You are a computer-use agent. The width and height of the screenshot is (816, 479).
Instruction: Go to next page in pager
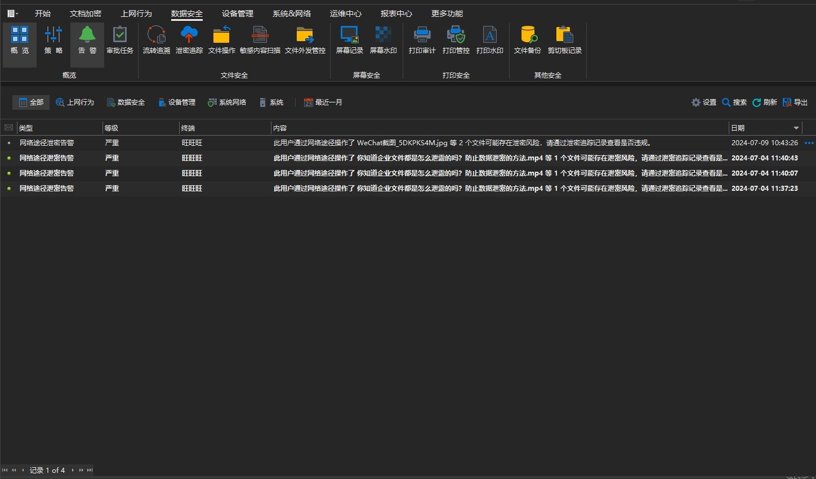pyautogui.click(x=81, y=470)
